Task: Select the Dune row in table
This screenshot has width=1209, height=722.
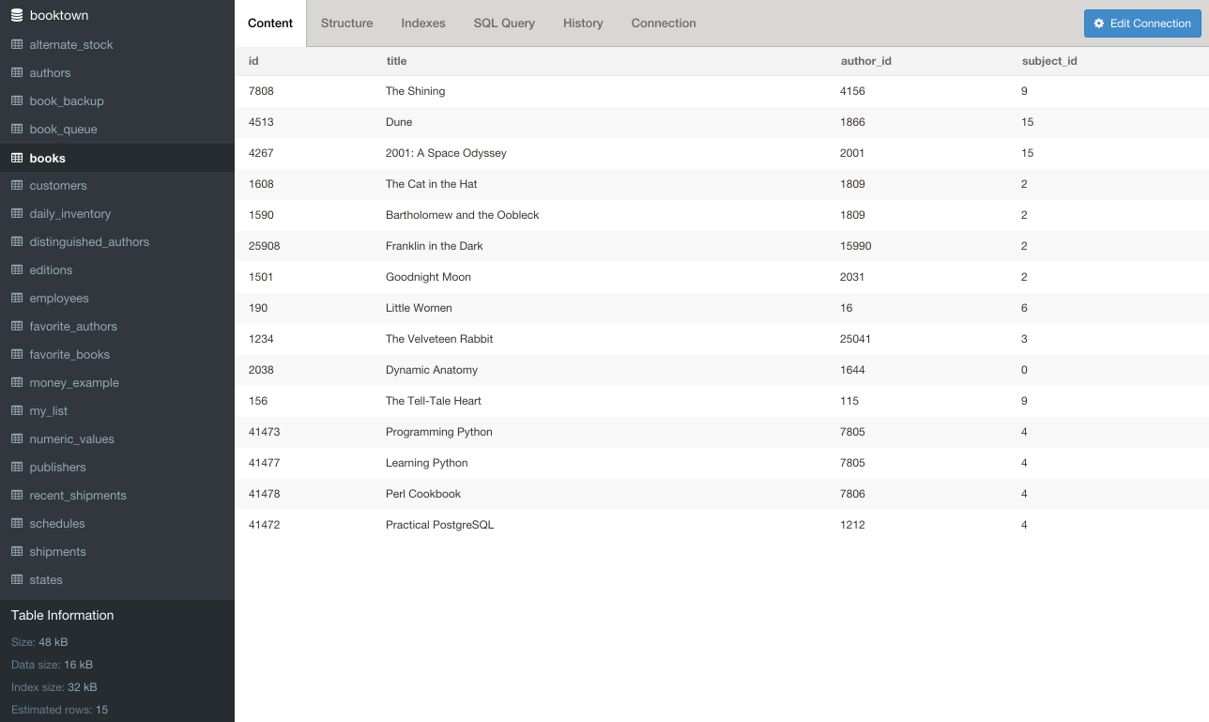Action: tap(399, 122)
